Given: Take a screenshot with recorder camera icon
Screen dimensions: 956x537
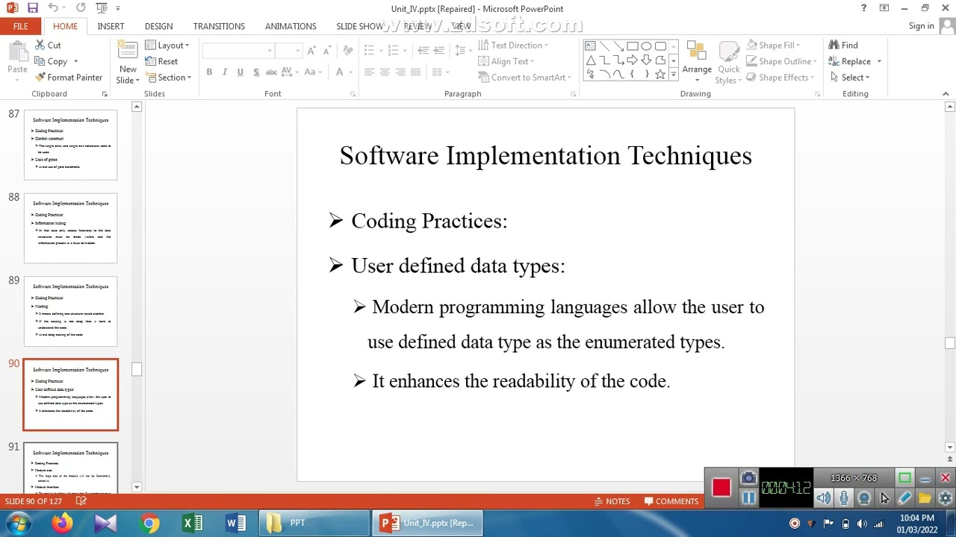Looking at the screenshot, I should (748, 478).
